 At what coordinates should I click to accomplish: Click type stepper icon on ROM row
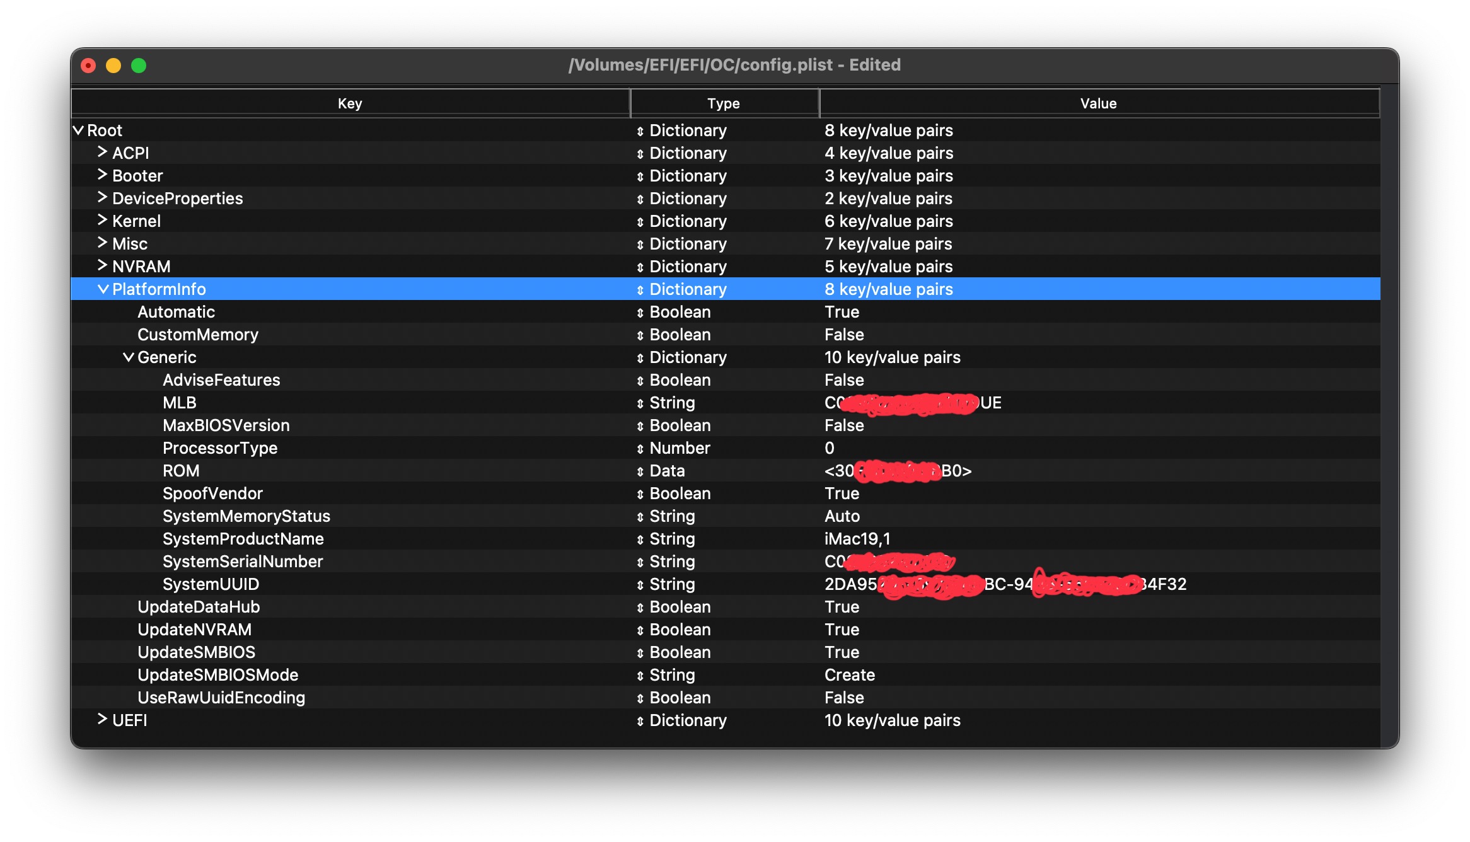[x=640, y=471]
